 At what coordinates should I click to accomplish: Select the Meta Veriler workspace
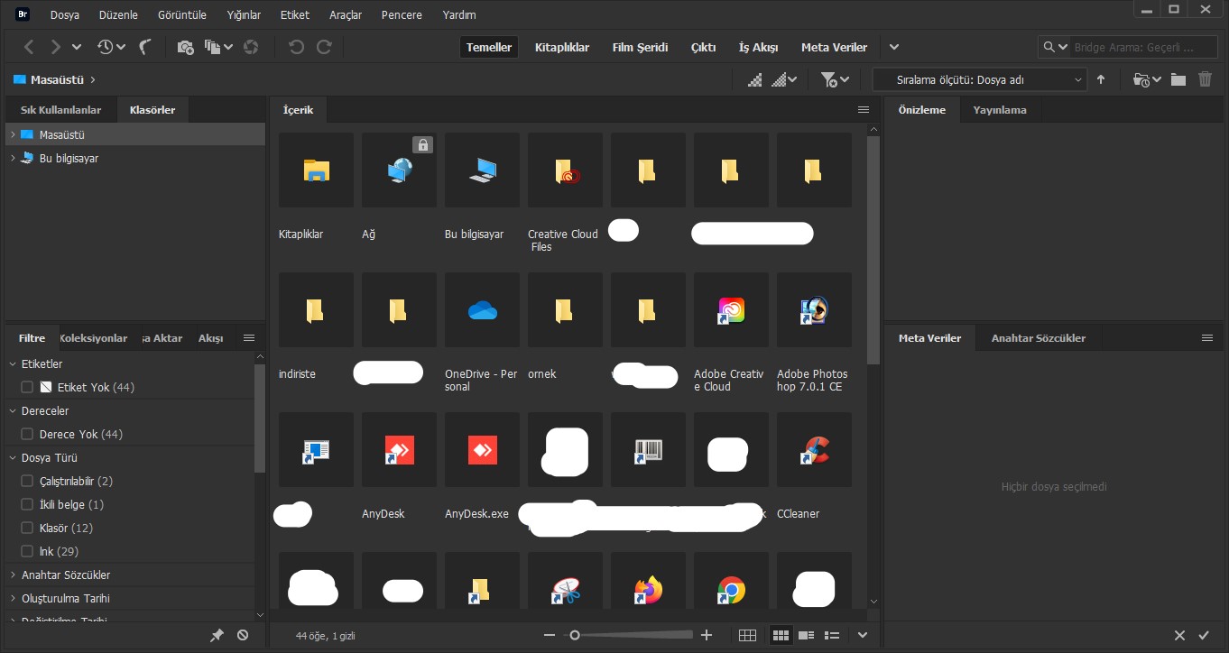[x=835, y=47]
